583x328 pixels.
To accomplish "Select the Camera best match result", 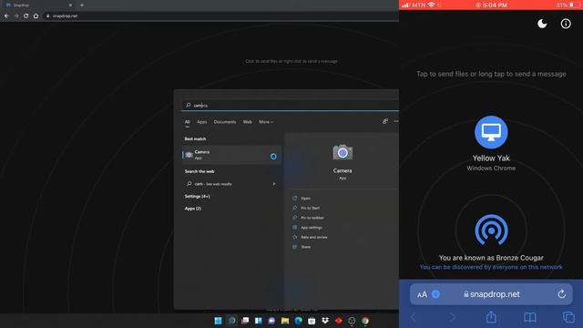I will (x=231, y=155).
